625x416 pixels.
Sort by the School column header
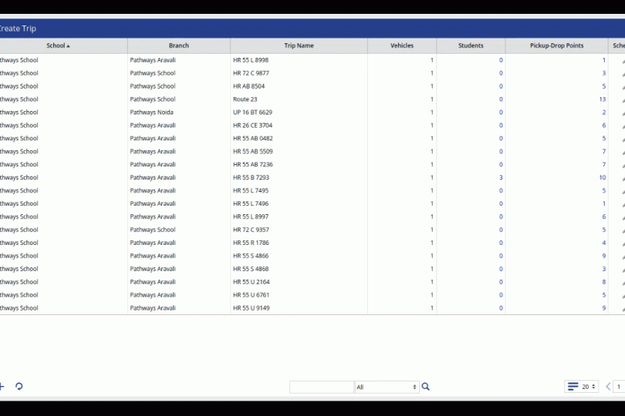pyautogui.click(x=58, y=45)
